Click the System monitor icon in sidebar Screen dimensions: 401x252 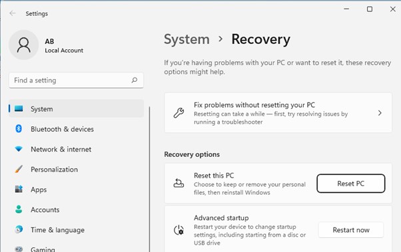click(x=19, y=109)
